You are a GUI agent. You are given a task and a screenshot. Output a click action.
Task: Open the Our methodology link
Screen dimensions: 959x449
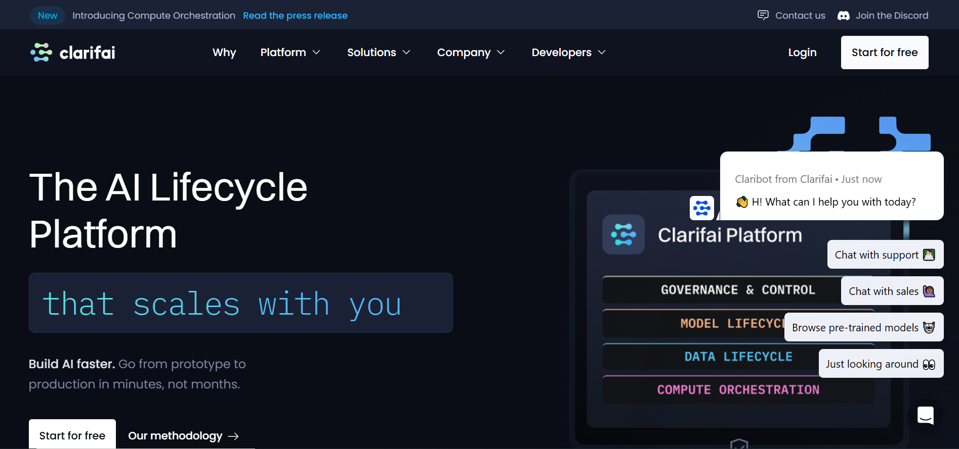(183, 436)
